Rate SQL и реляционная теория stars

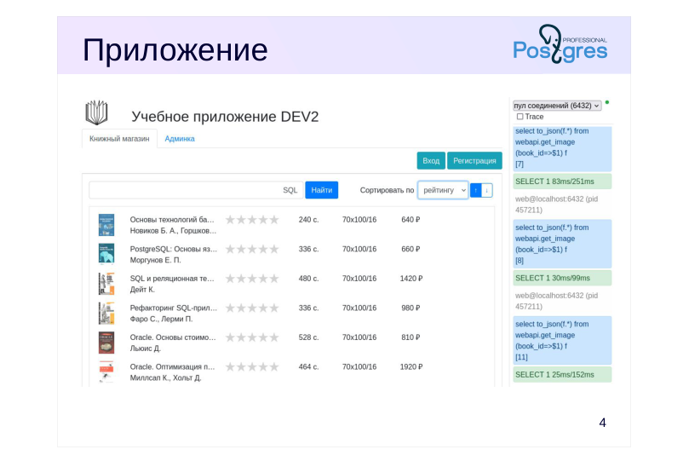click(x=252, y=279)
